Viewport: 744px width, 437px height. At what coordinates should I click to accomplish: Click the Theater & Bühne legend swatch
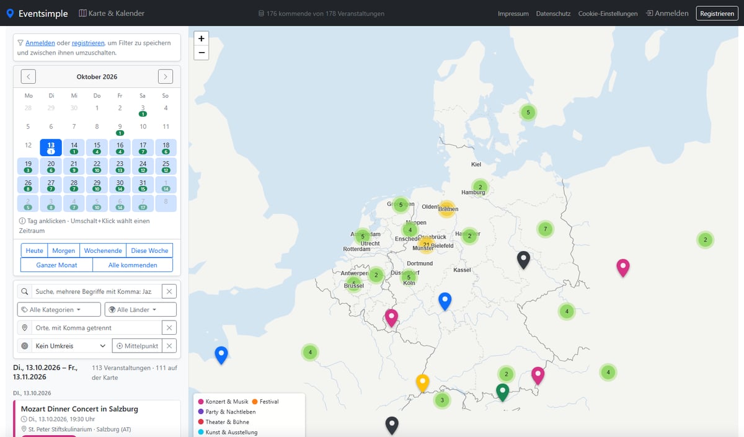[x=201, y=422]
